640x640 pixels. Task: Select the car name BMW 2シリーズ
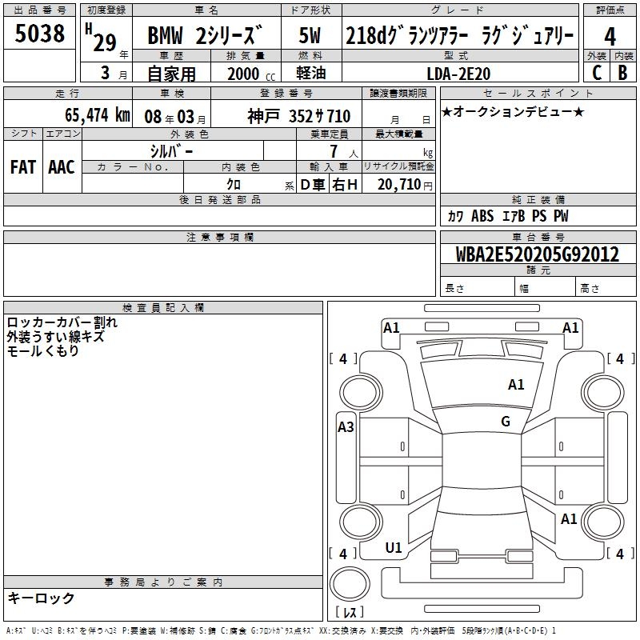tap(205, 35)
